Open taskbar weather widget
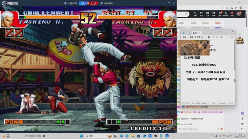Viewport: 248px width, 139px height. (x=6, y=136)
